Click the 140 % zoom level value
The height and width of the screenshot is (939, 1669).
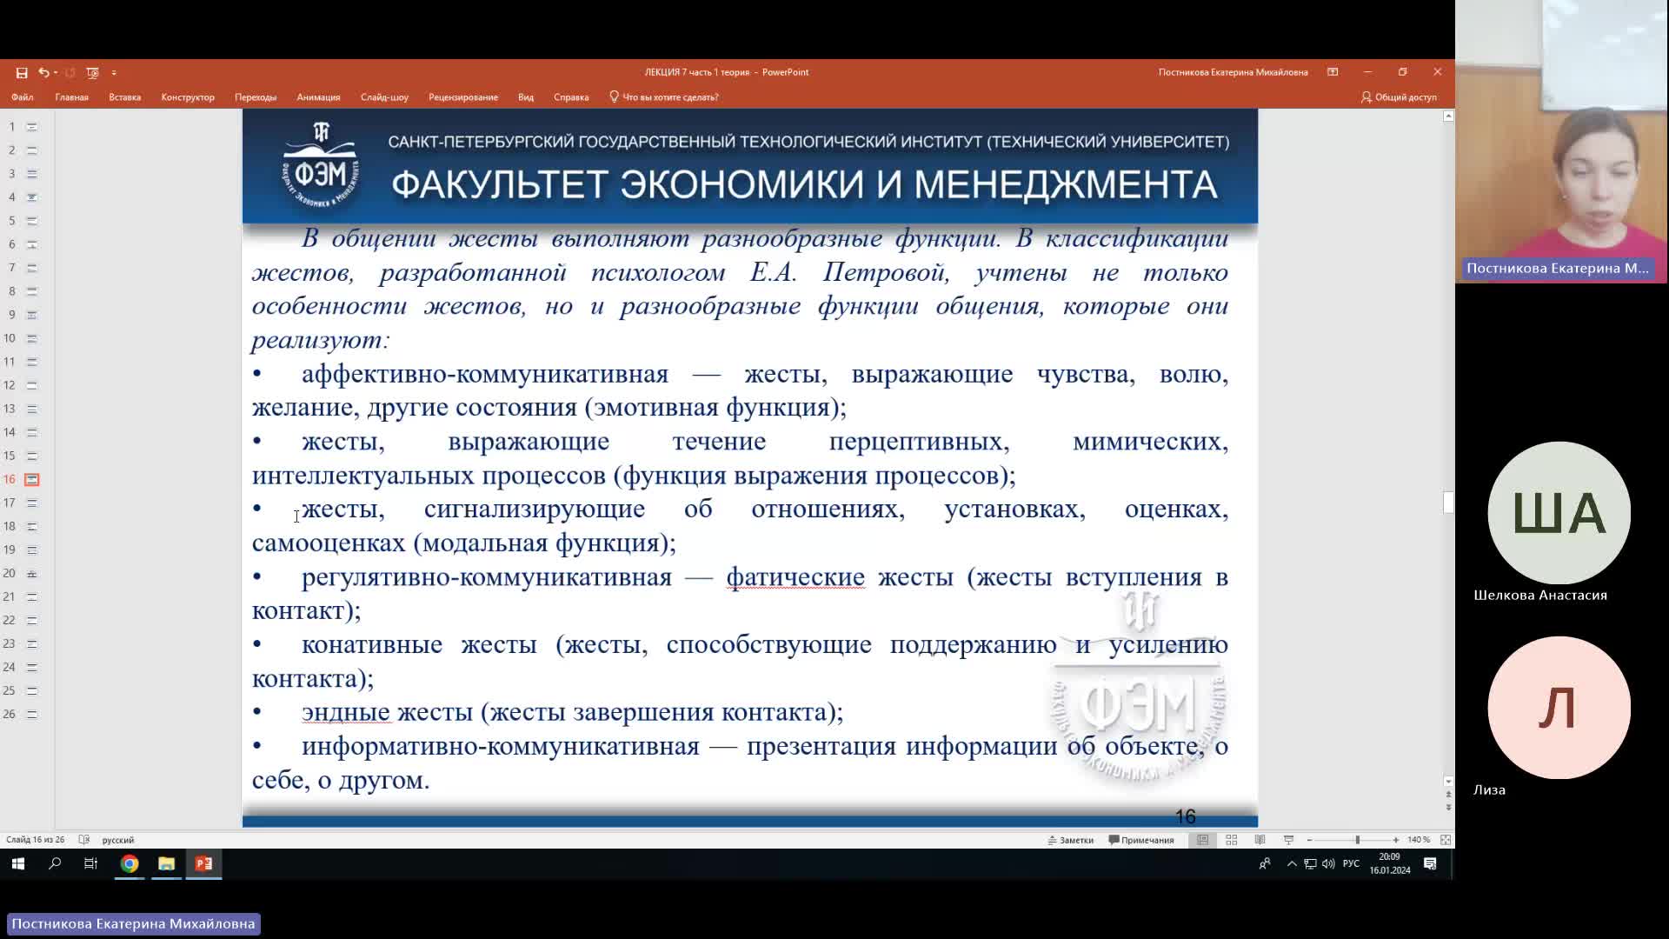pos(1420,840)
